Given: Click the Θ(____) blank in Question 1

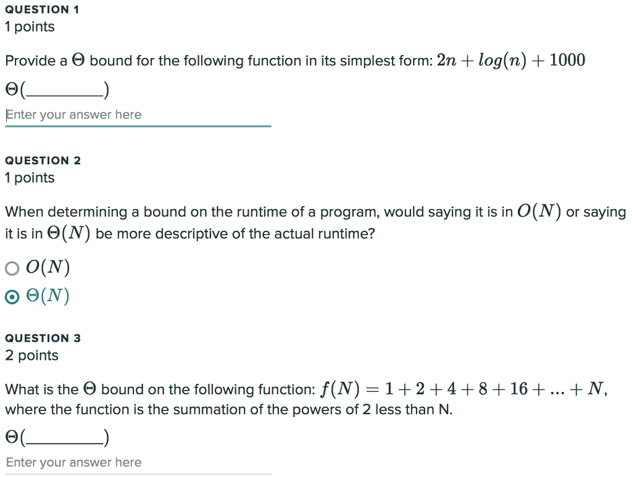Looking at the screenshot, I should 57,89.
